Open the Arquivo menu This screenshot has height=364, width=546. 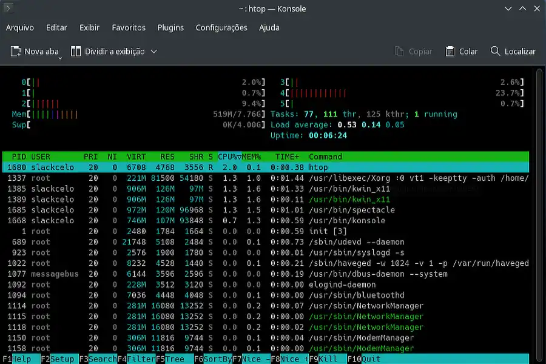[20, 27]
